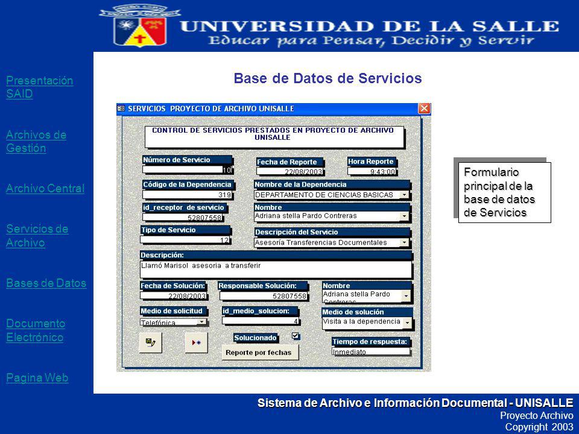Image resolution: width=579 pixels, height=434 pixels.
Task: Expand the Nombre dropdown beside Responsable Solución
Action: [406, 296]
